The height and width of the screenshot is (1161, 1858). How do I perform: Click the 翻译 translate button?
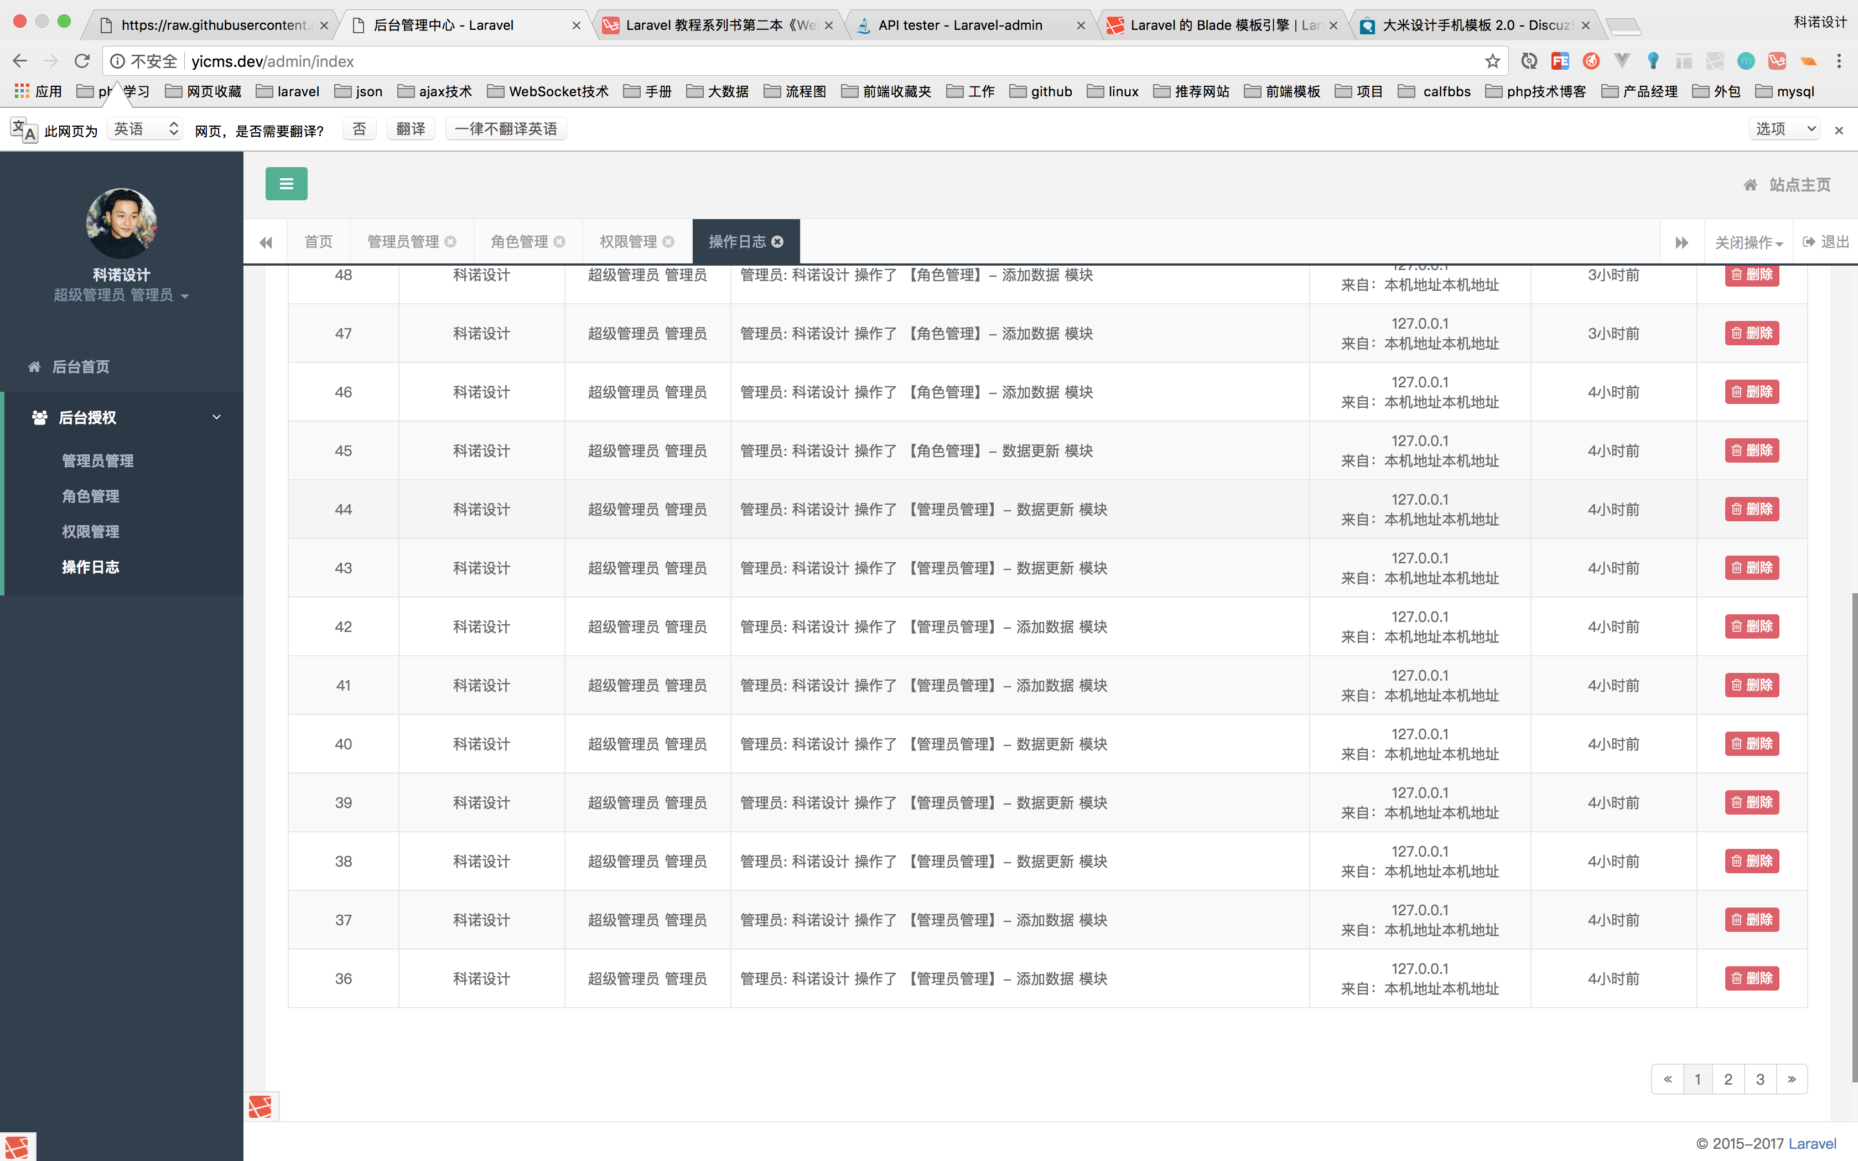coord(411,129)
